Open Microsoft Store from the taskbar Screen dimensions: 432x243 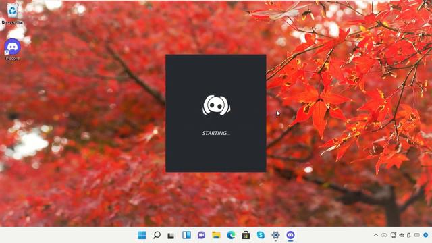click(246, 235)
